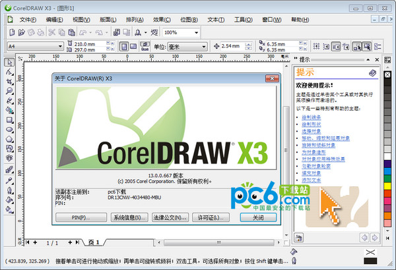Select the Zoom tool in toolbox
Viewport: 396px width, 270px height.
[x=9, y=91]
